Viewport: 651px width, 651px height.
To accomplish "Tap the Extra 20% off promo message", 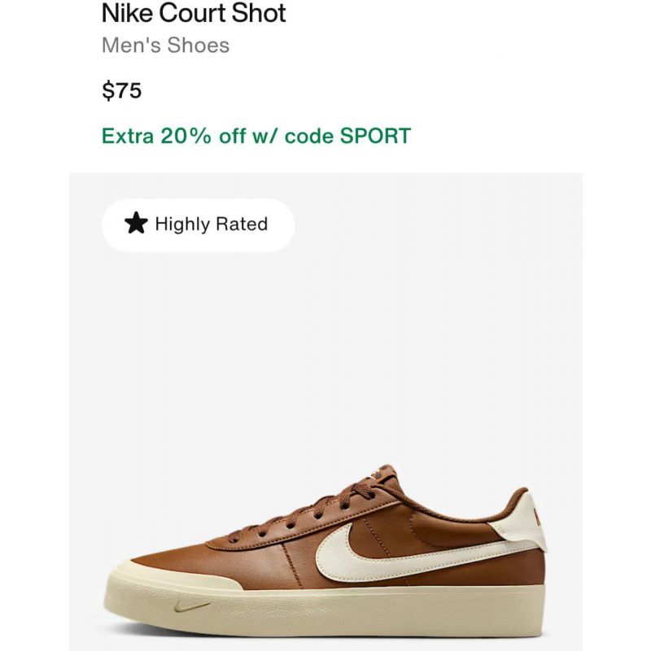I will point(256,136).
